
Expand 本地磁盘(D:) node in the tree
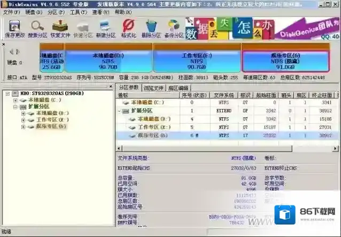click(x=24, y=113)
